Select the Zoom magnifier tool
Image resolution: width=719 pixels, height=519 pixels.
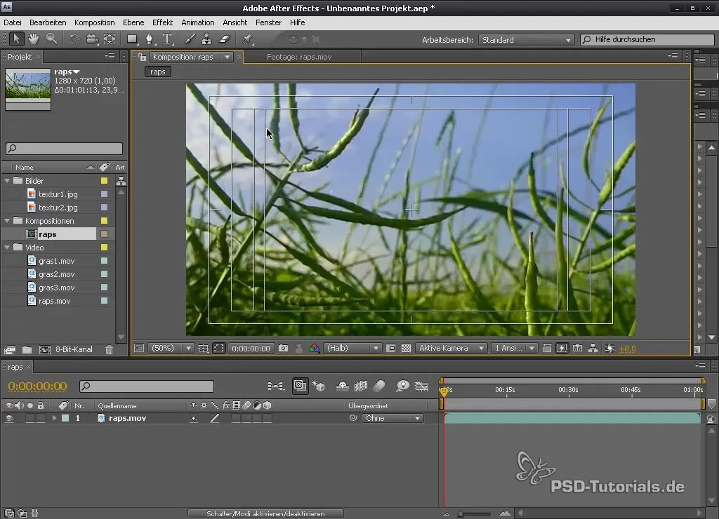pos(52,39)
